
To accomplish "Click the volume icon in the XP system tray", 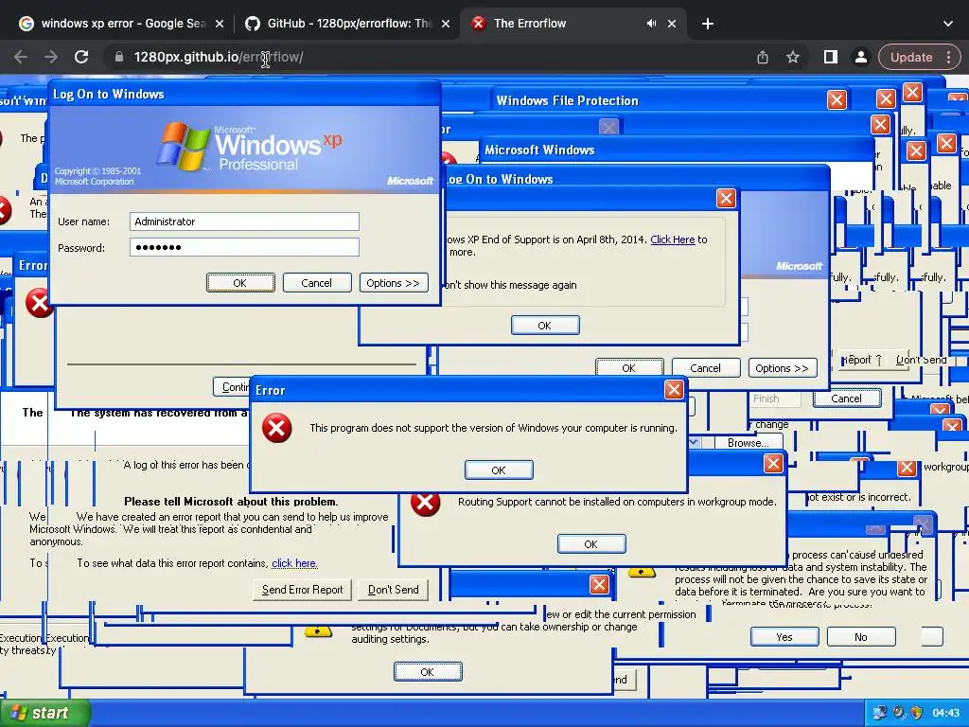I will point(899,713).
